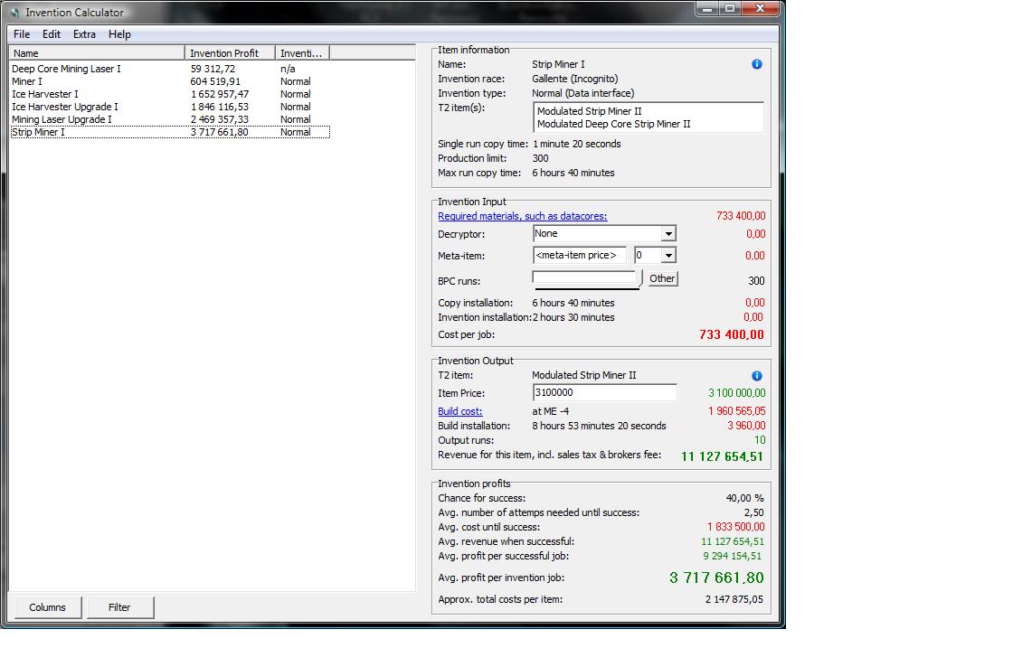Open the Edit menu
Screen dimensions: 1032x648
[52, 34]
